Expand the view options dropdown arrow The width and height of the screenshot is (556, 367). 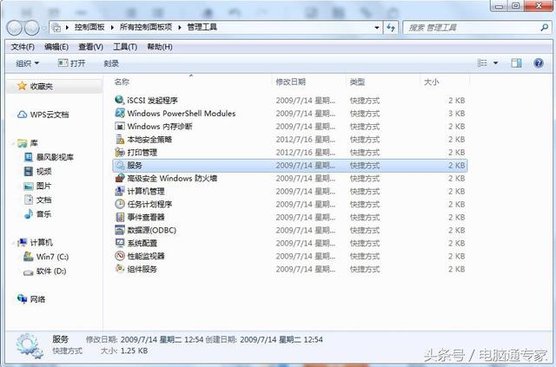coord(496,63)
